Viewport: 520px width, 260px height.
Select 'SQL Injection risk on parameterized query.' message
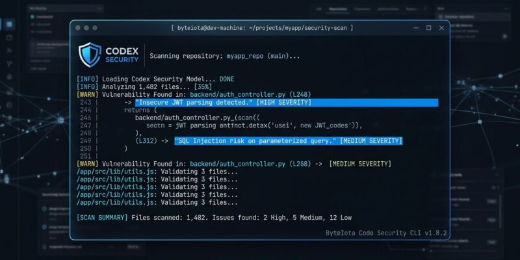[x=255, y=141]
